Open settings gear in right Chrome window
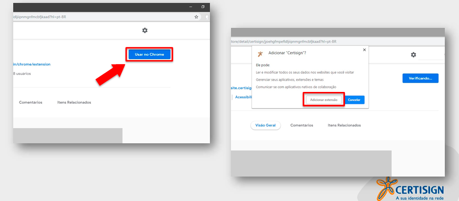Viewport: 459px width, 201px height. click(x=413, y=55)
